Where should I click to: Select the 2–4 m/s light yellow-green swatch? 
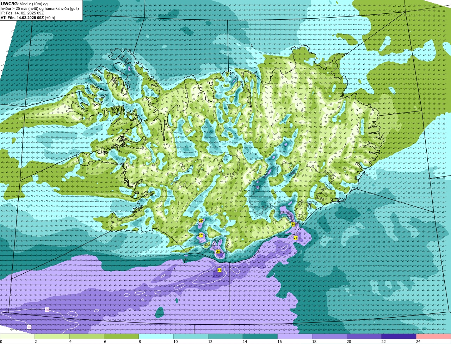pos(52,336)
